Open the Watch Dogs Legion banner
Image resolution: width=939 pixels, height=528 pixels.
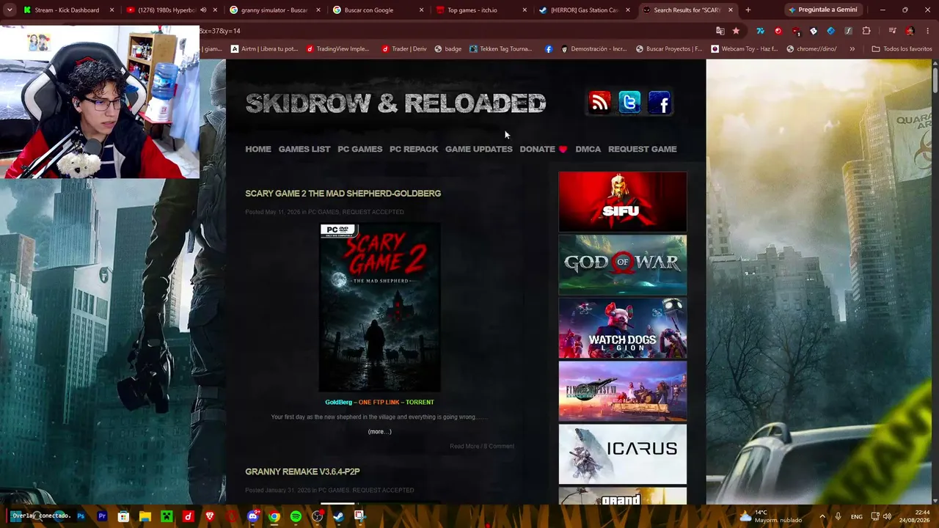click(x=623, y=328)
